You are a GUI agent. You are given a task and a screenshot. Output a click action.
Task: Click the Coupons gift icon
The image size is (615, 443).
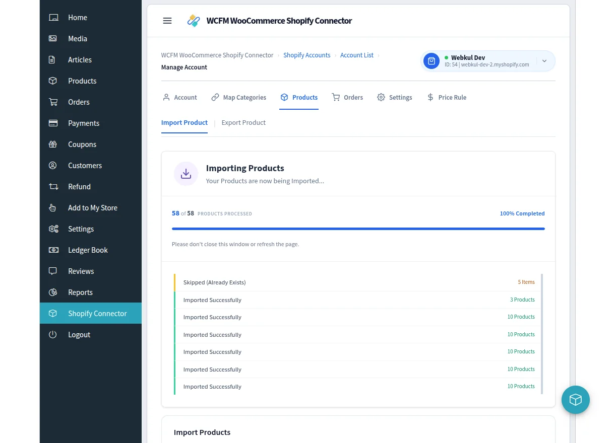(x=53, y=144)
